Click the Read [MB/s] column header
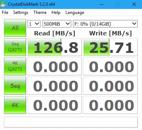Screen dimensions: 142x130 pos(55,33)
